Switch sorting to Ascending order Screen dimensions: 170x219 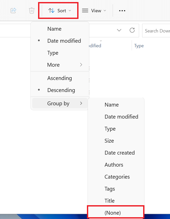click(60, 78)
